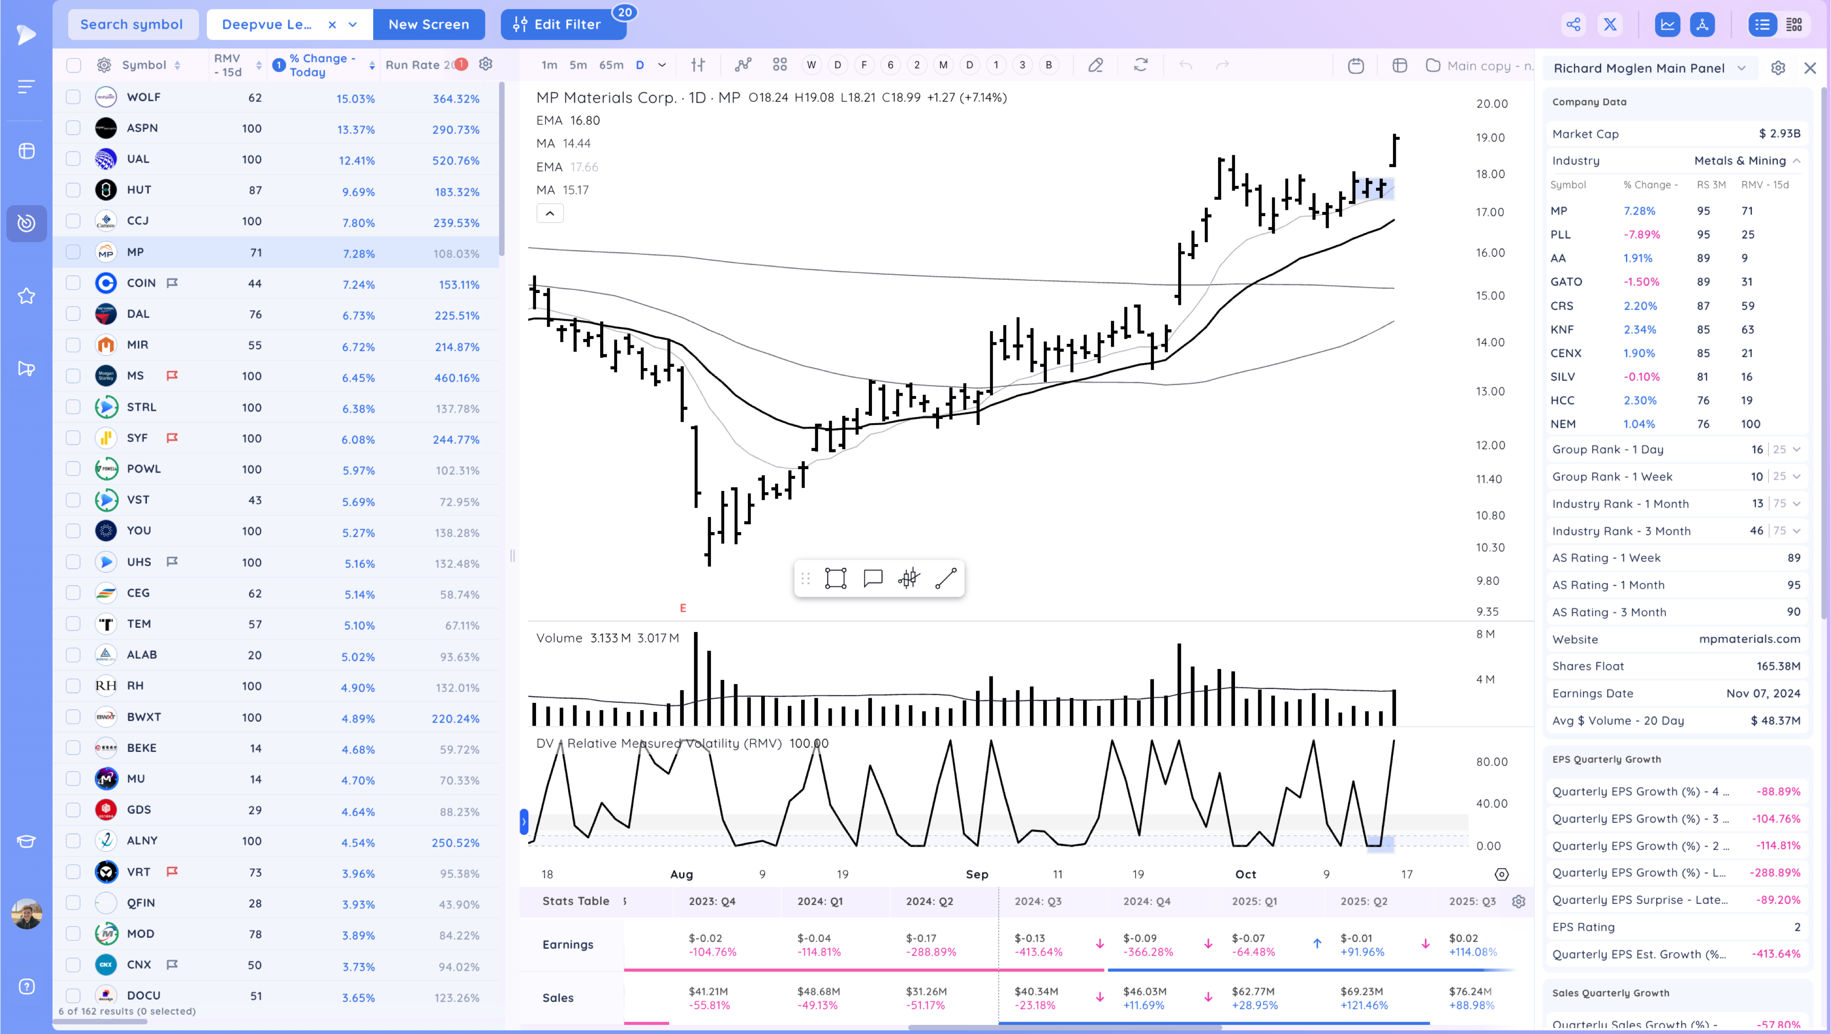The width and height of the screenshot is (1831, 1034).
Task: Click the refresh chart icon
Action: 1140,65
